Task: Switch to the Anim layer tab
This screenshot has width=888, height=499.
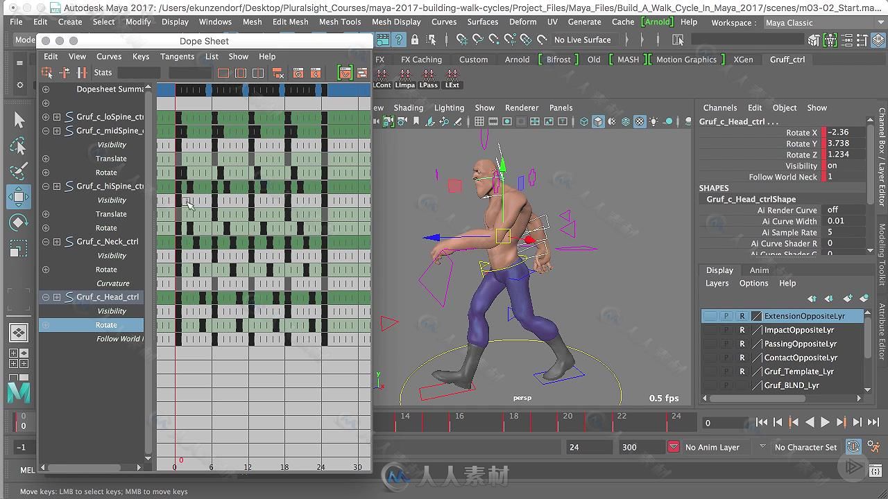Action: [x=759, y=270]
